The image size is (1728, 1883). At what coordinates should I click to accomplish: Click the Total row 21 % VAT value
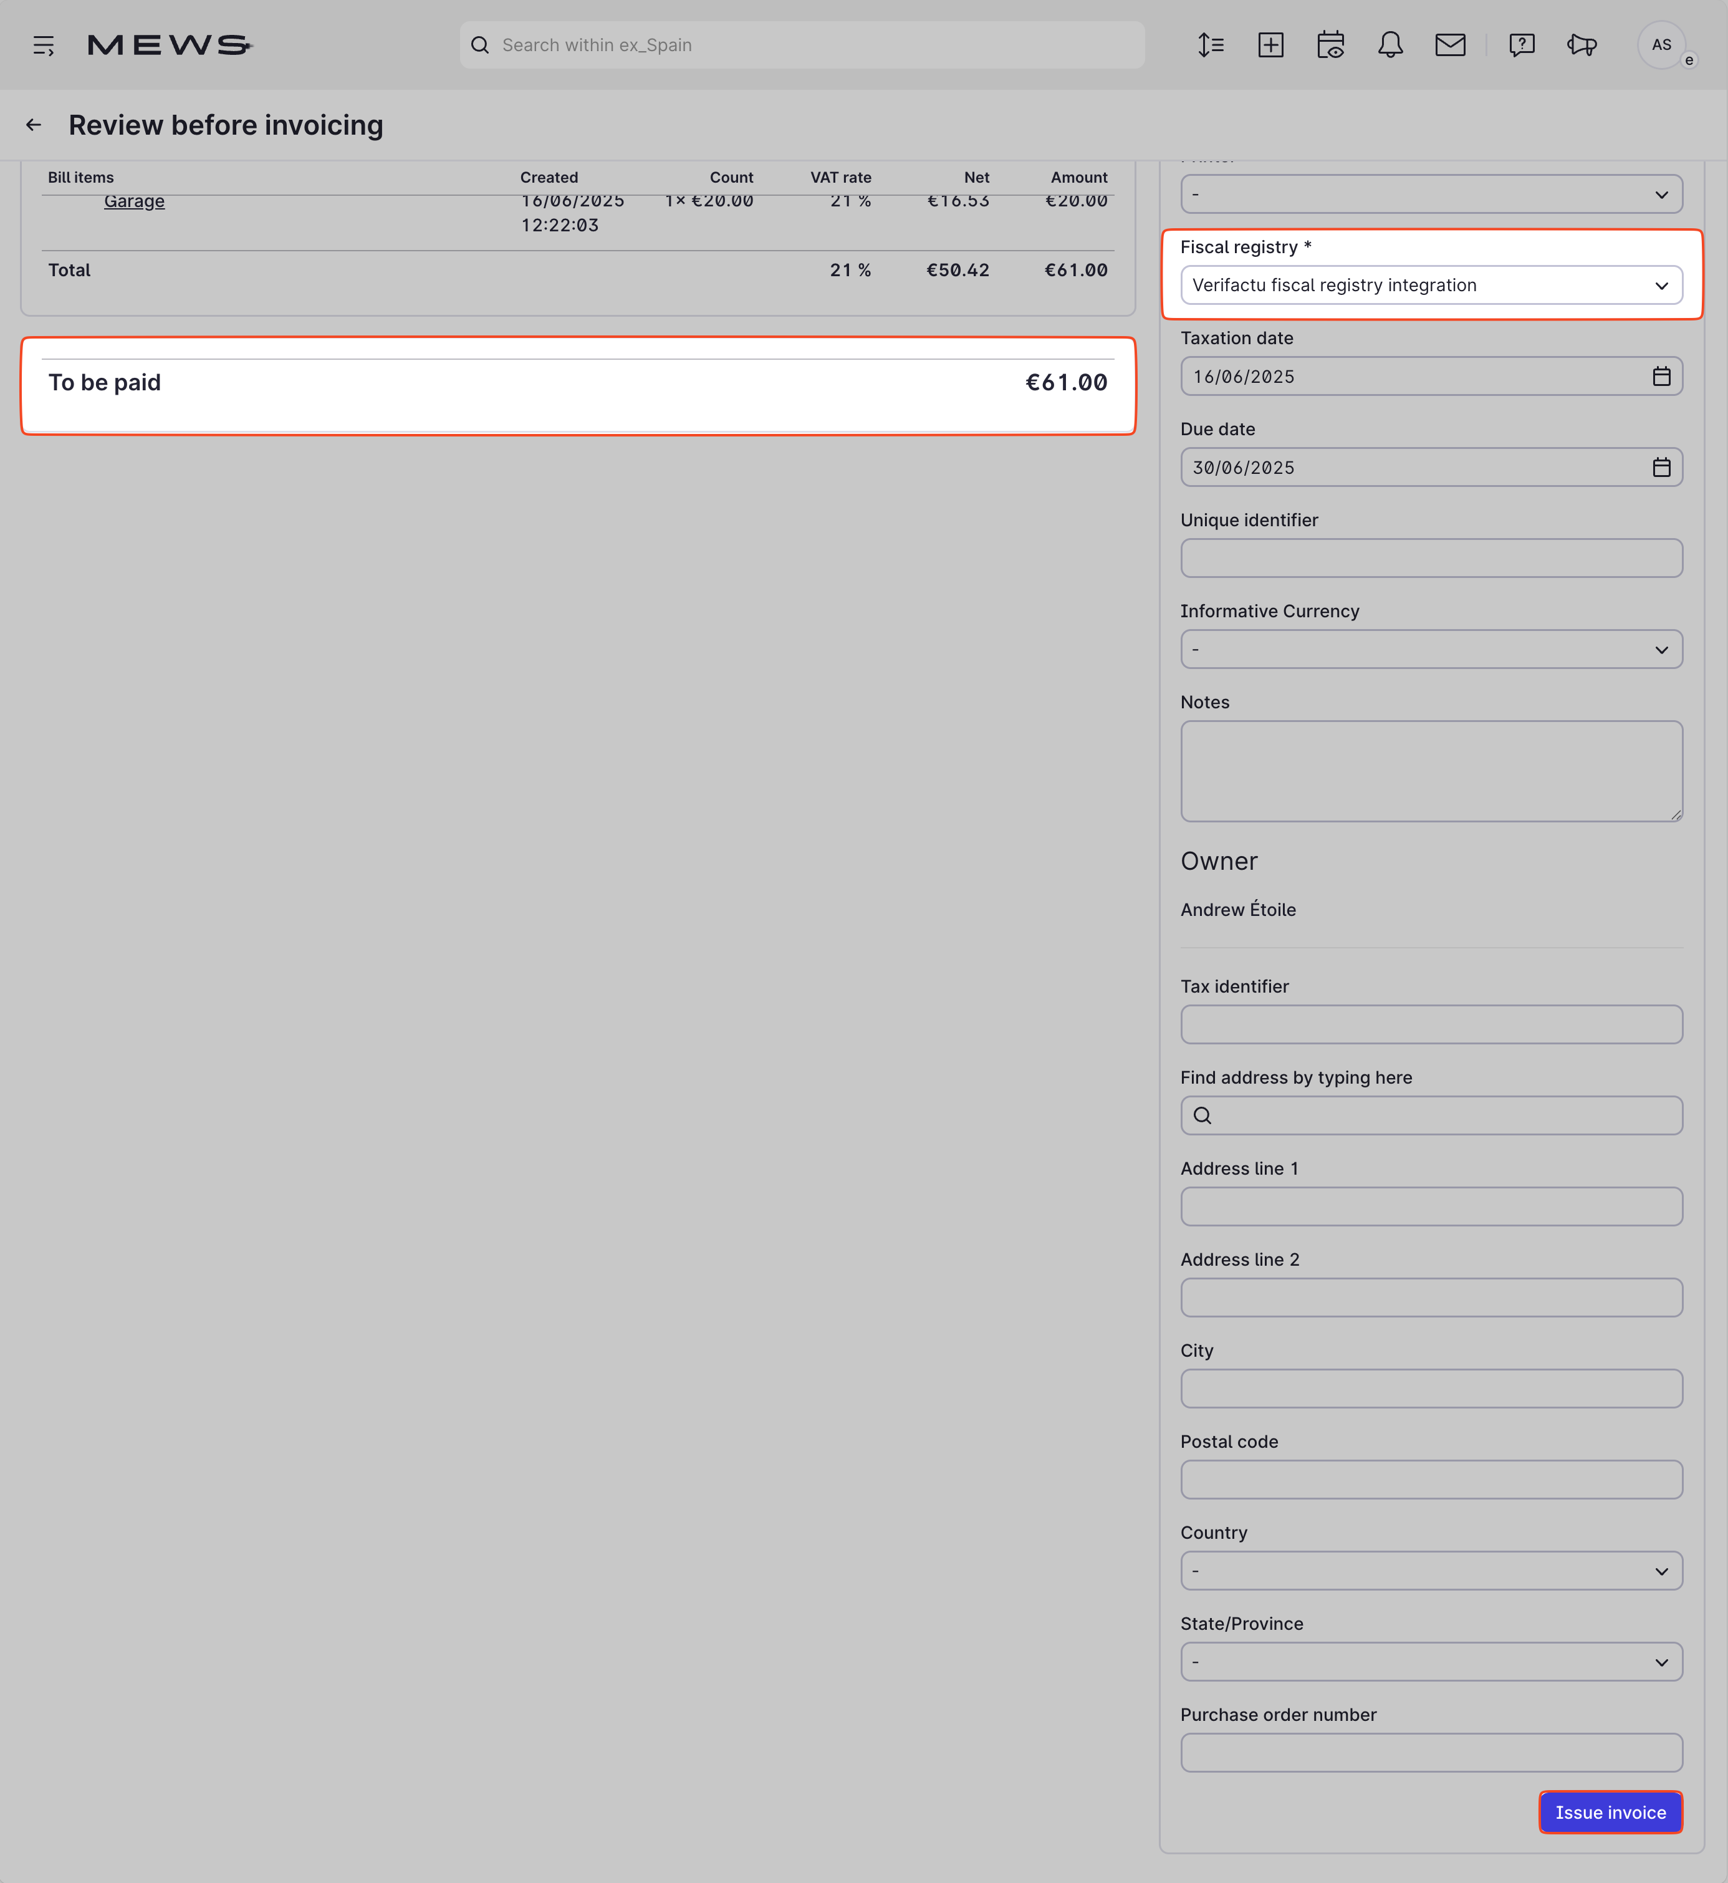(850, 271)
